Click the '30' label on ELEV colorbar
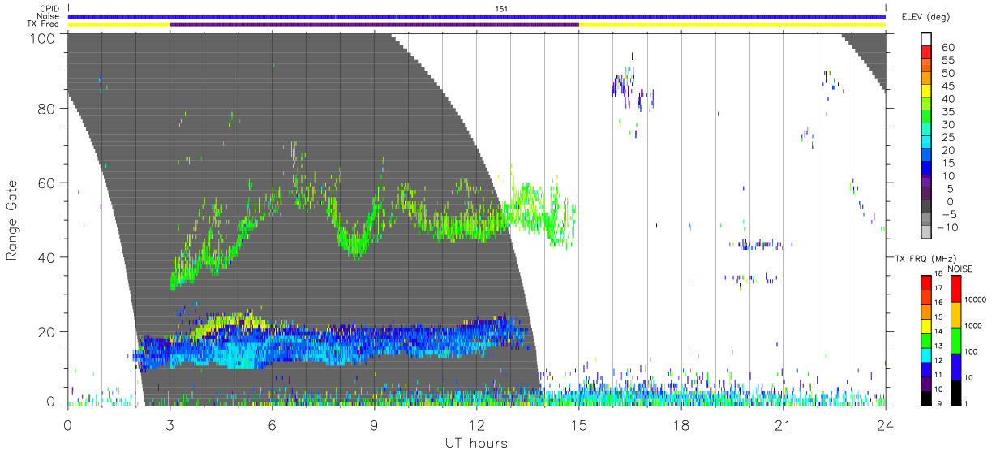This screenshot has width=996, height=460. pos(947,124)
